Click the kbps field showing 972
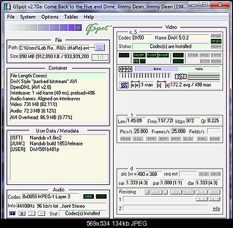Image resolution: width=233 pixels, height=228 pixels. pyautogui.click(x=192, y=121)
